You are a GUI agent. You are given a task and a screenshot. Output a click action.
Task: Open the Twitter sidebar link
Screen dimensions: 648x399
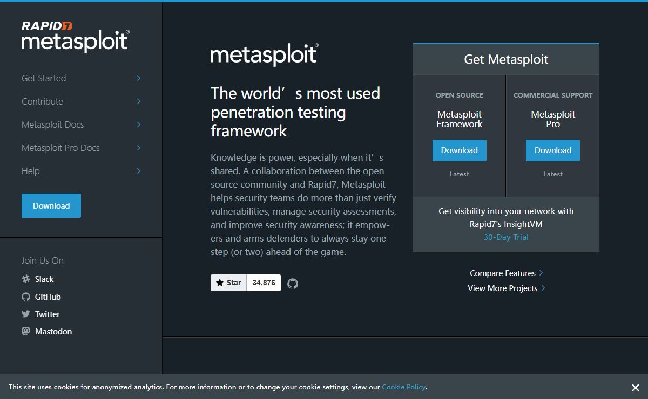48,314
